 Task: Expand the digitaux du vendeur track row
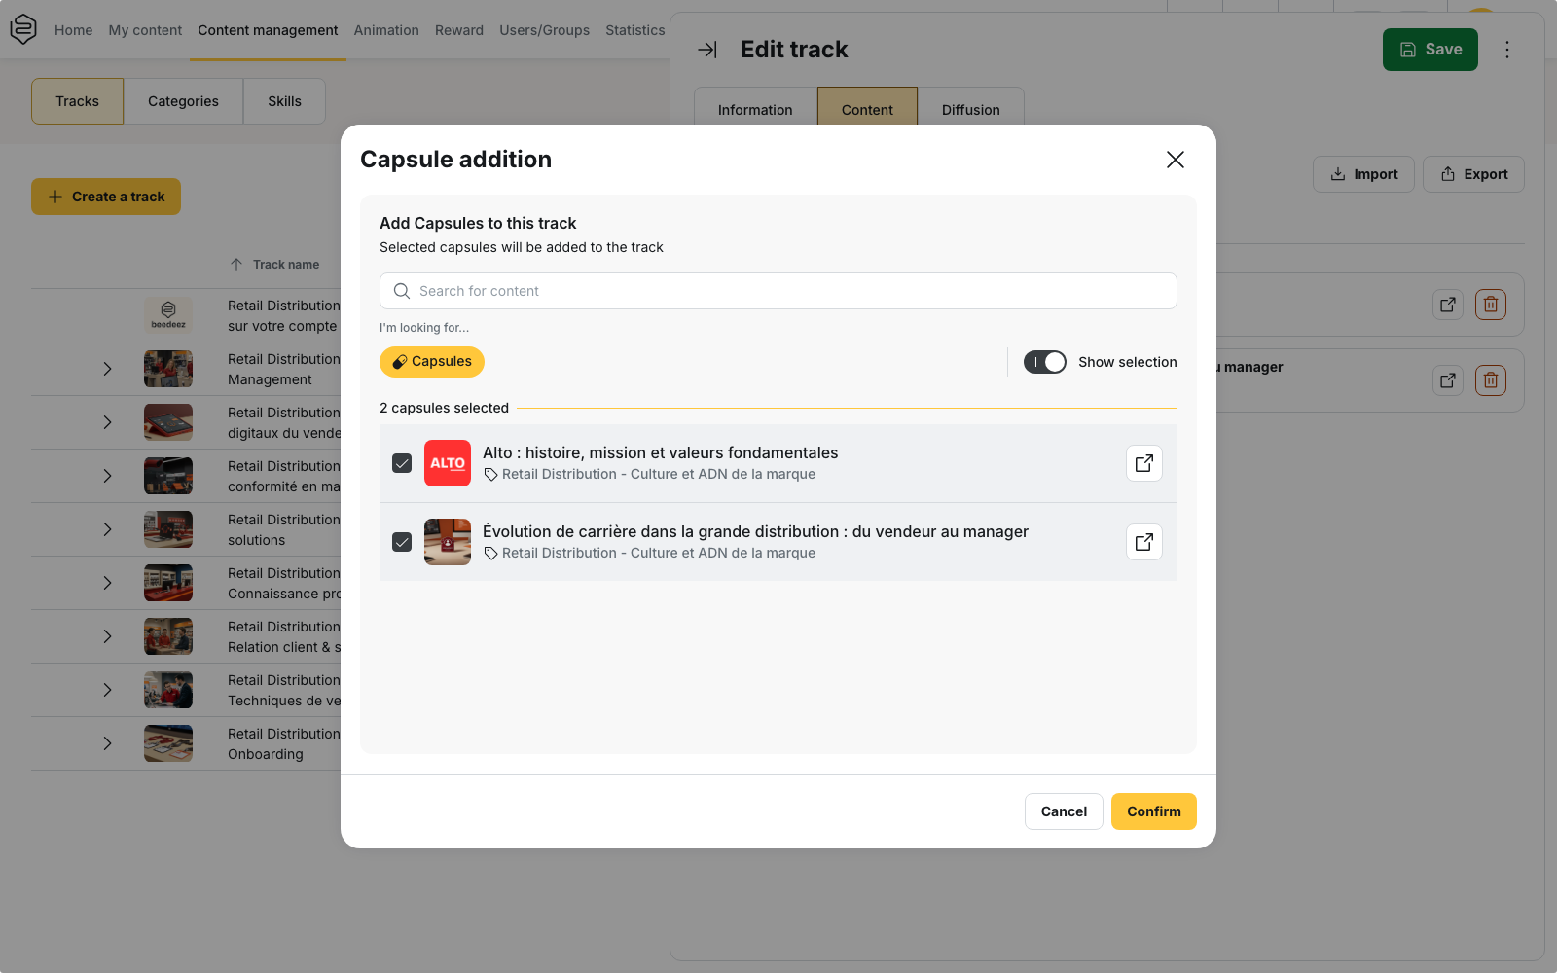107,422
